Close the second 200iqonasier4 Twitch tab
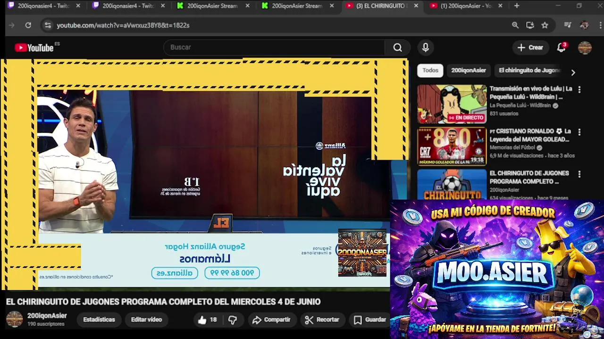 pos(163,6)
